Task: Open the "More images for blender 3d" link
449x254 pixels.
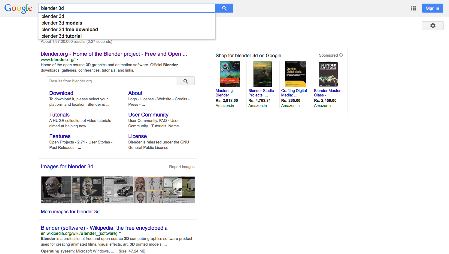Action: point(70,211)
